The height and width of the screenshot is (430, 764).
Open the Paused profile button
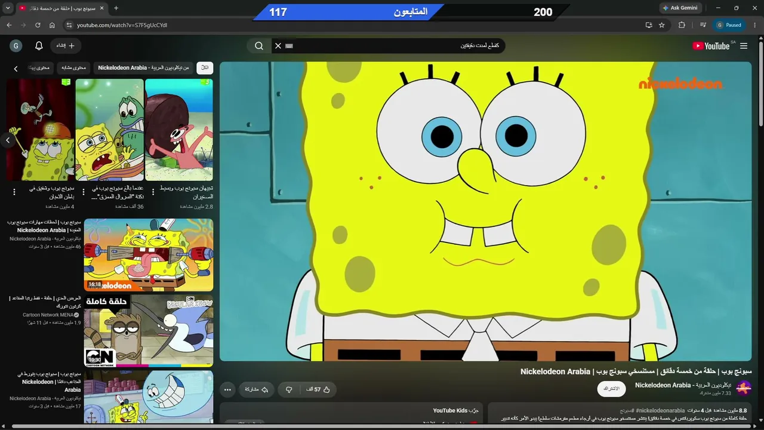tap(729, 25)
